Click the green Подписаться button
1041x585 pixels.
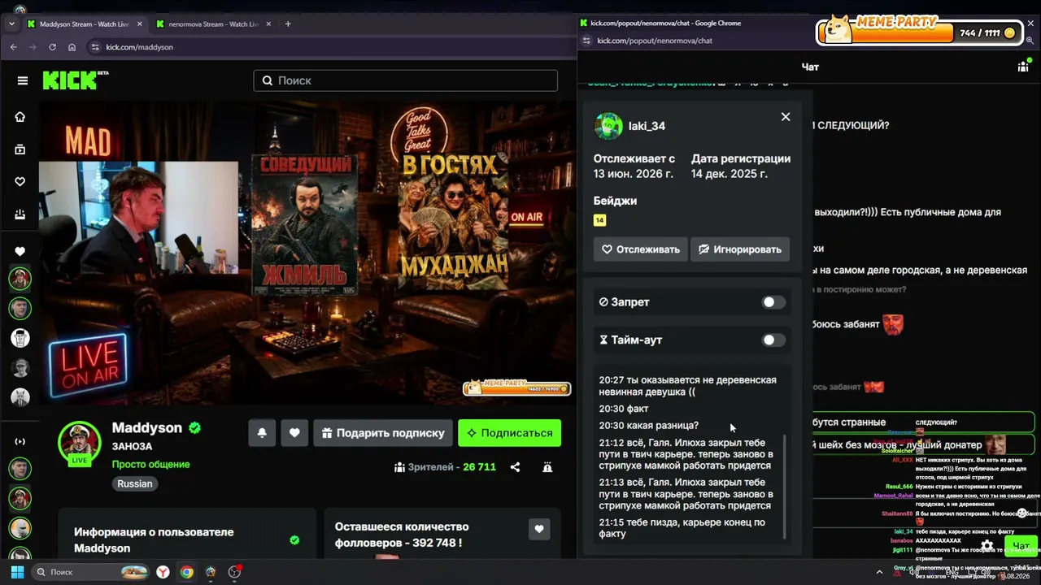click(x=509, y=433)
